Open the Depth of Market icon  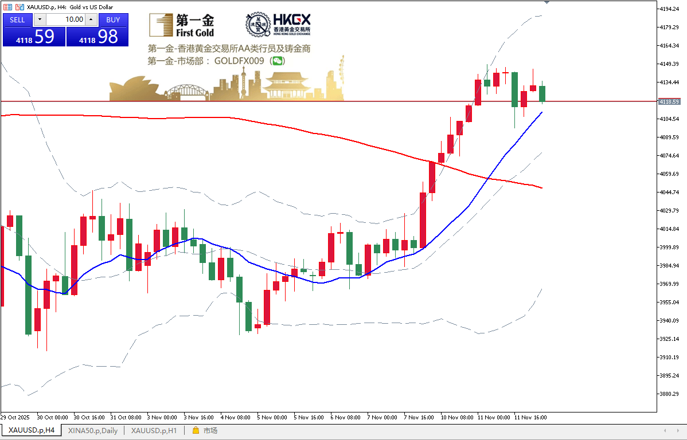[19, 7]
